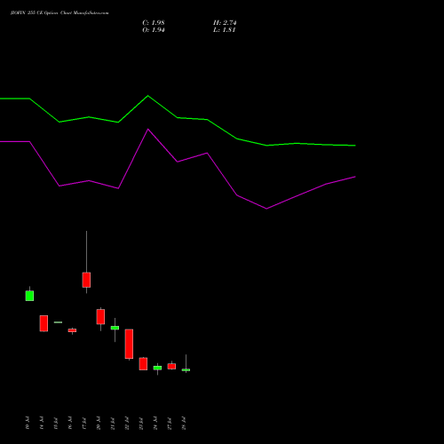The height and width of the screenshot is (444, 444).
Task: Click the magenta indicator line peak
Action: tap(148, 129)
